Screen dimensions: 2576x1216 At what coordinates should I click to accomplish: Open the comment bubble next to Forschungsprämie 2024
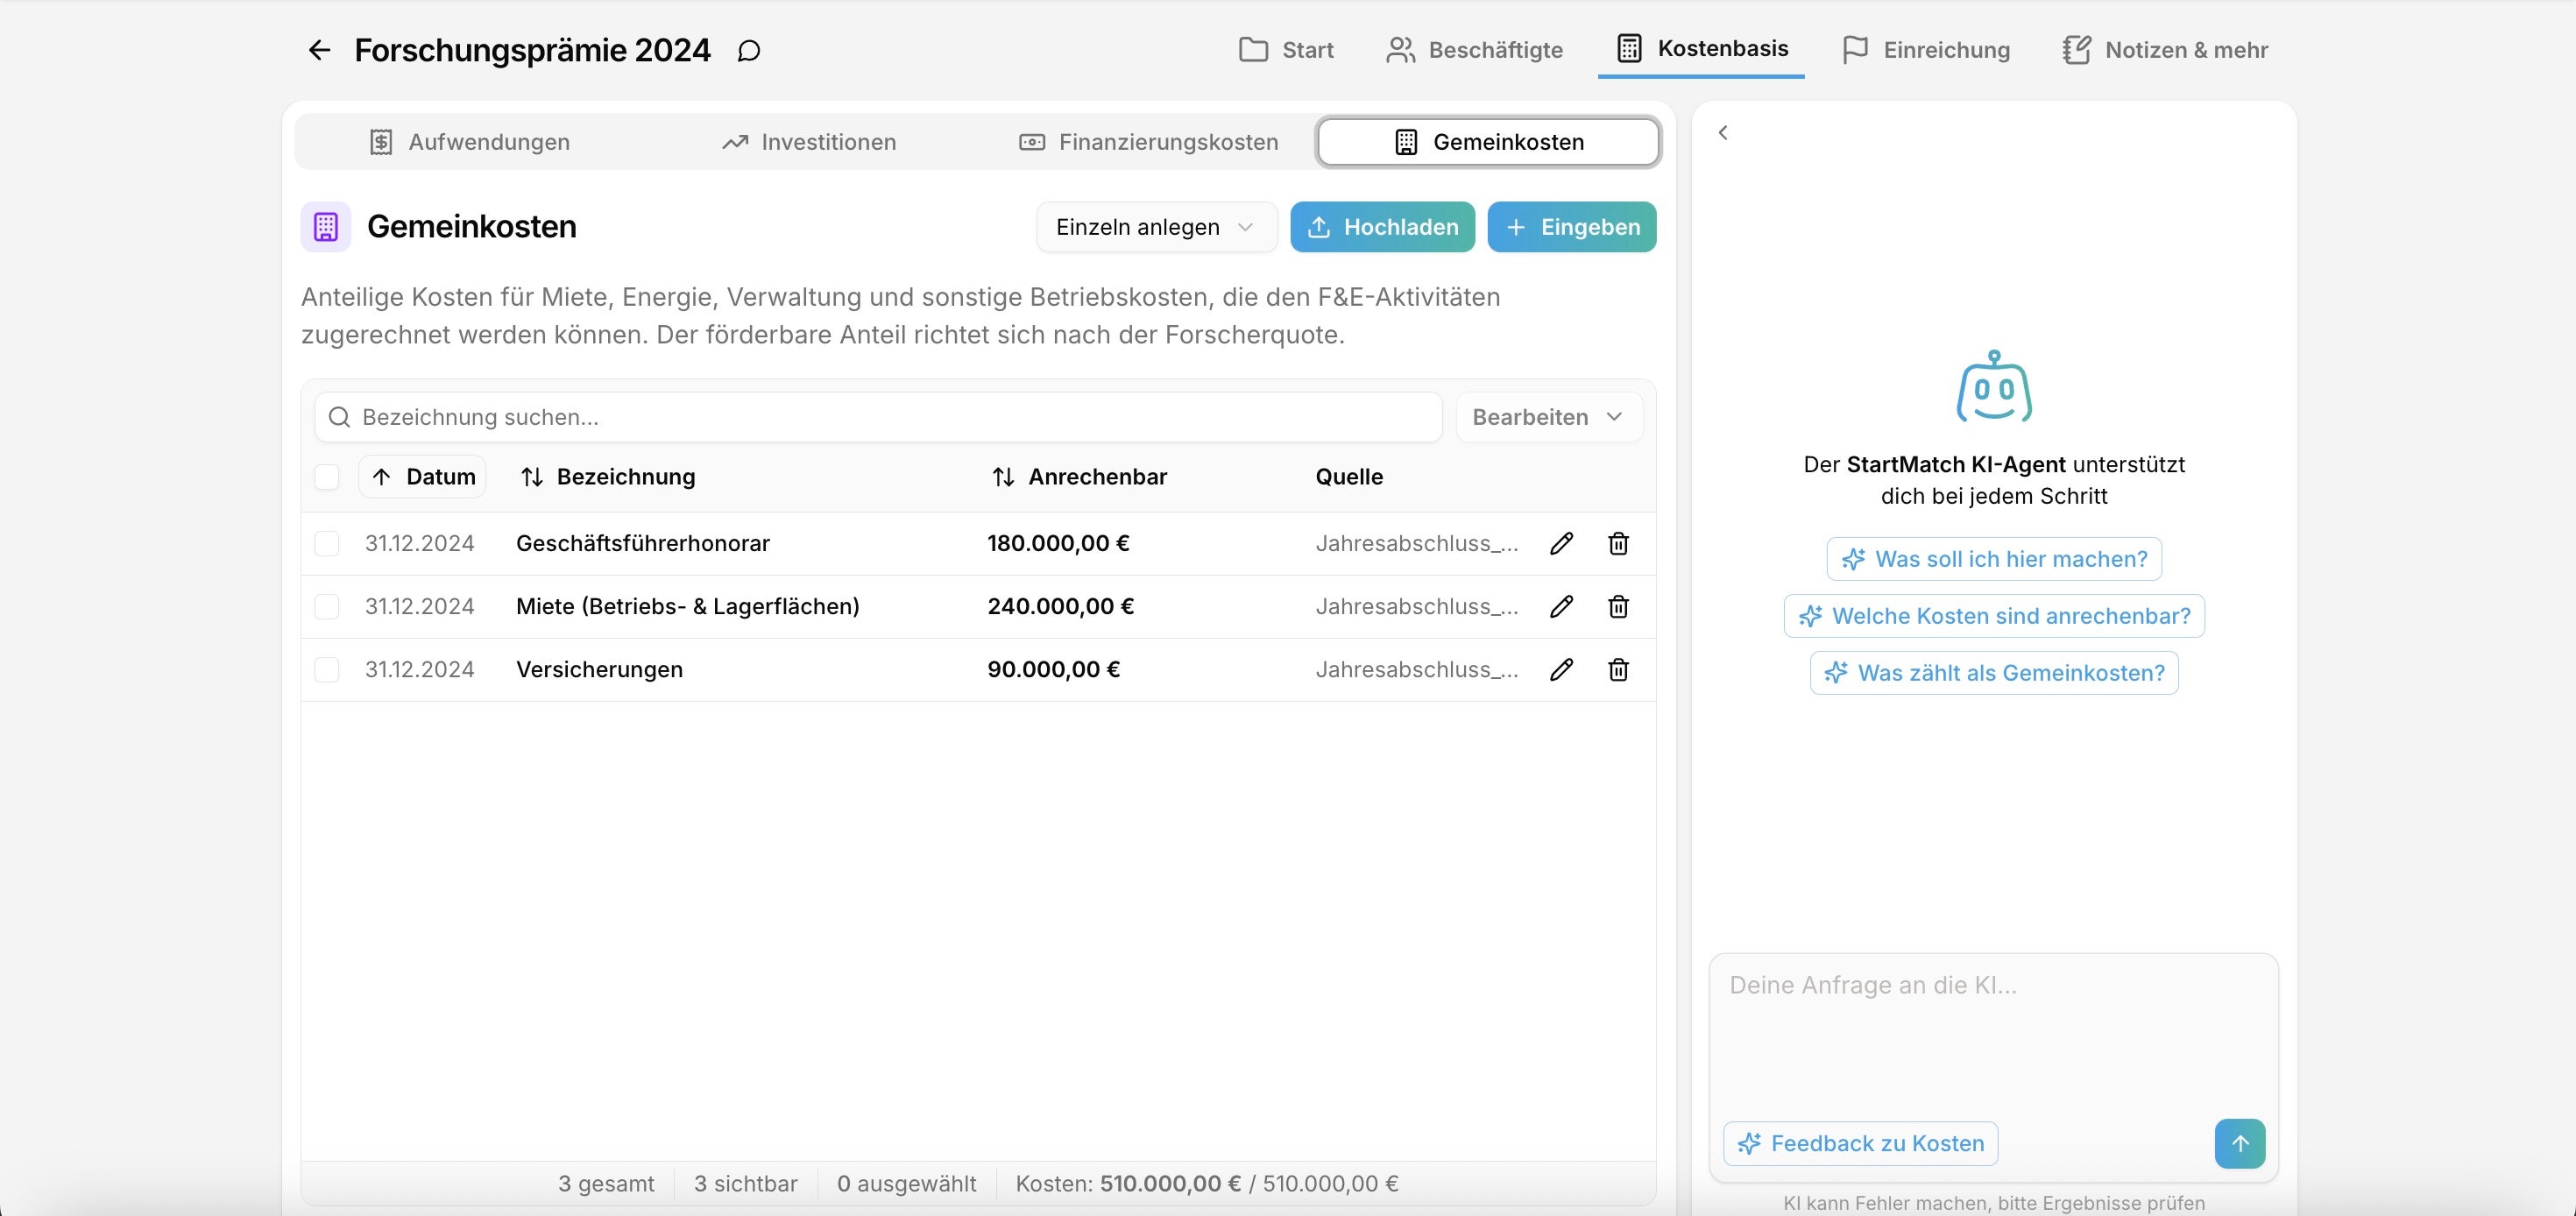tap(749, 51)
